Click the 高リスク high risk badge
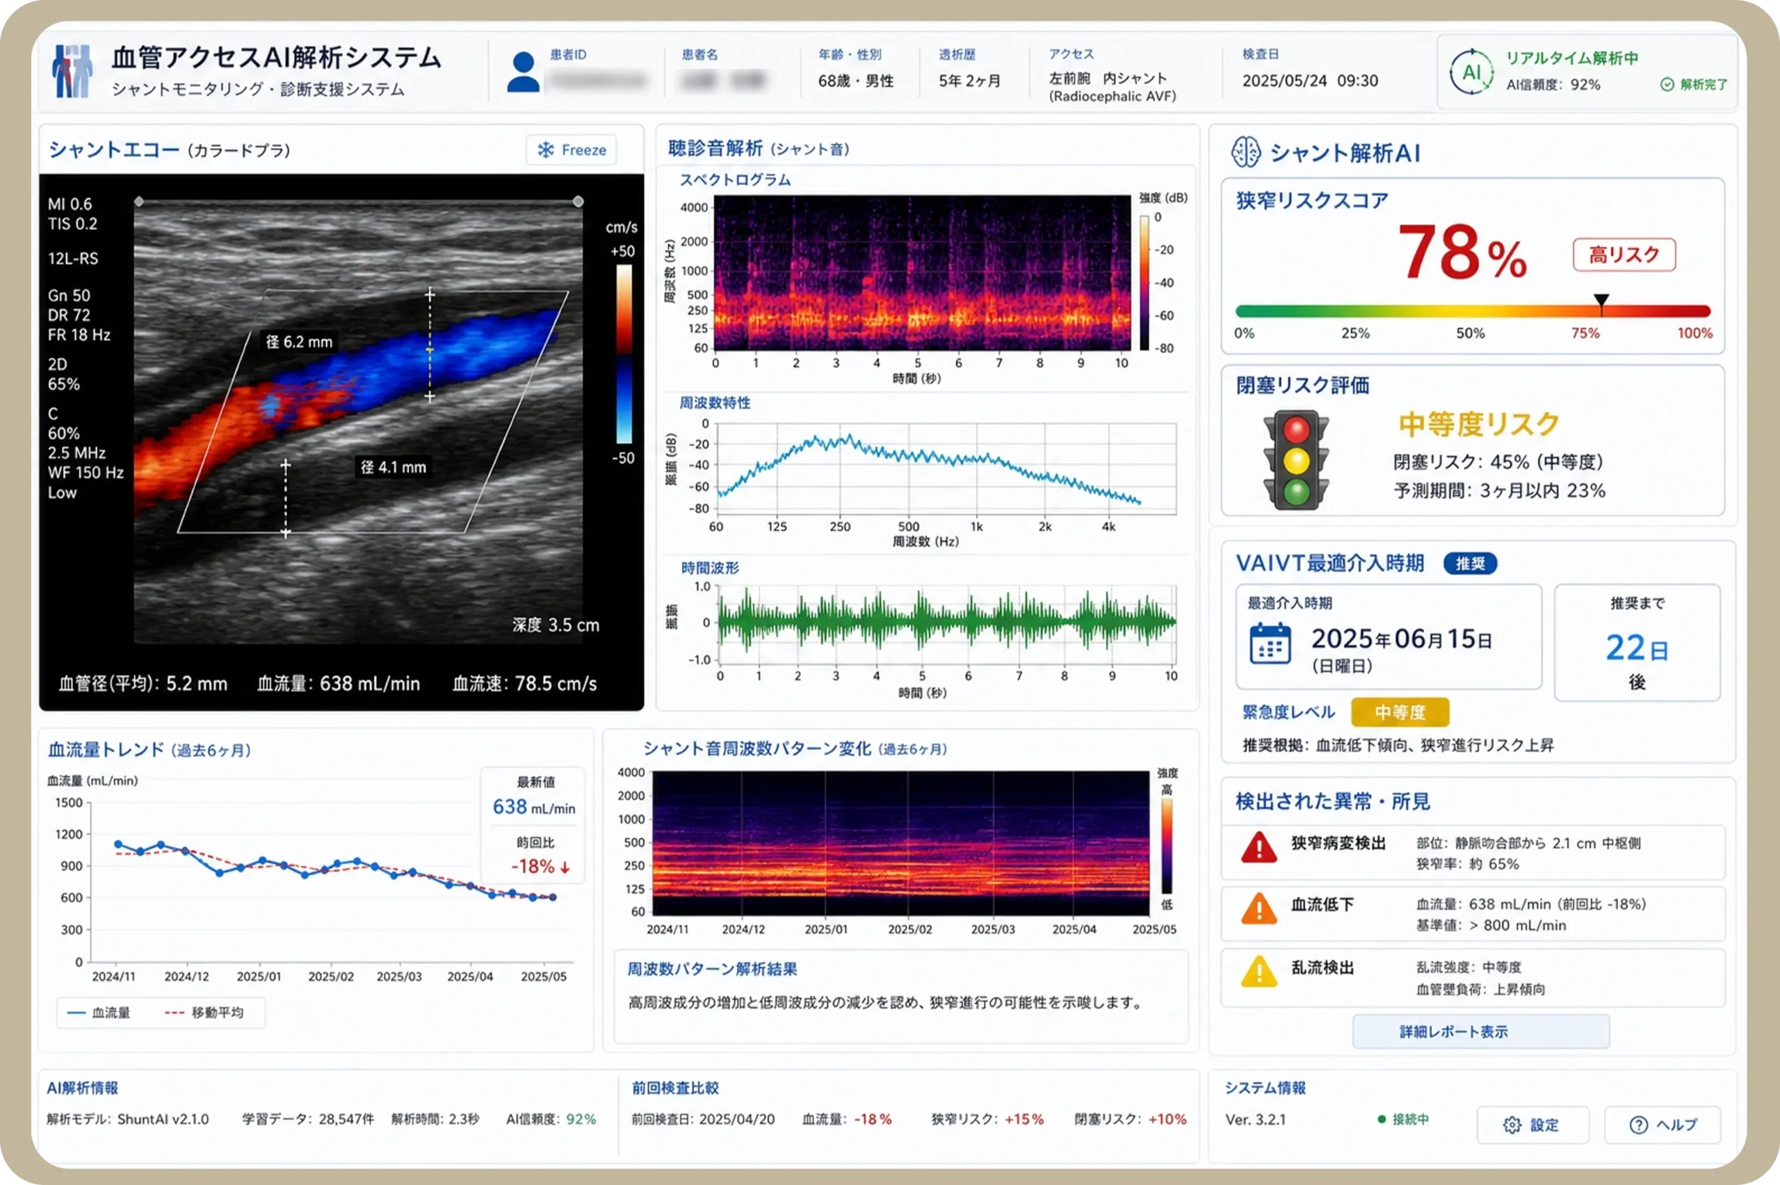The image size is (1780, 1185). (x=1624, y=254)
